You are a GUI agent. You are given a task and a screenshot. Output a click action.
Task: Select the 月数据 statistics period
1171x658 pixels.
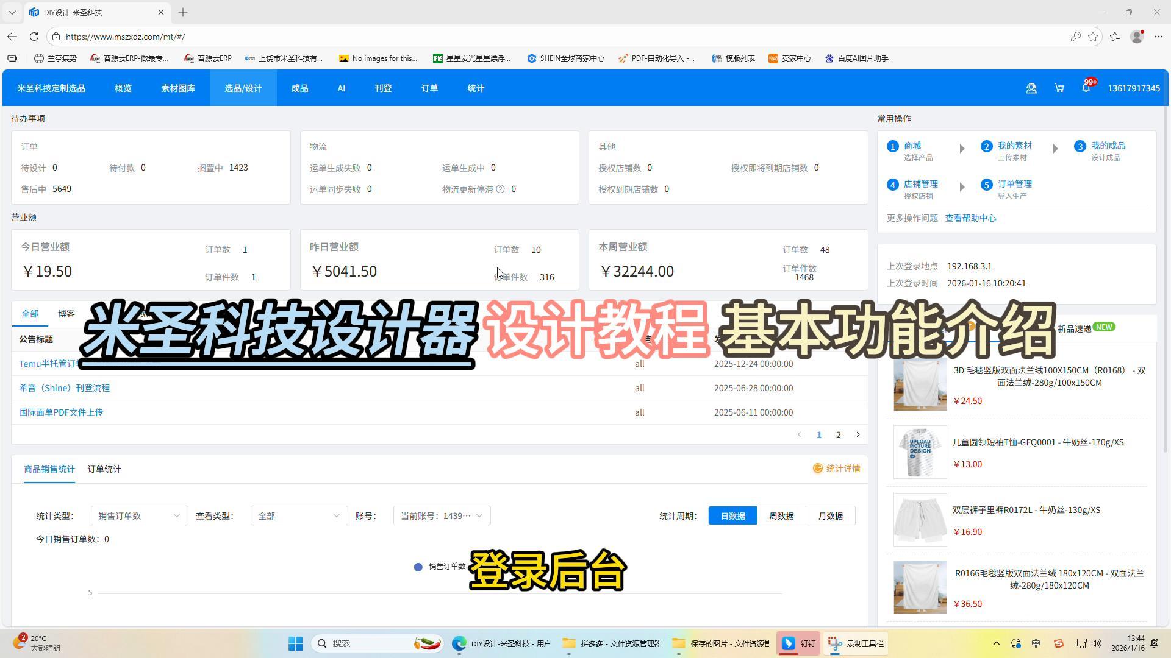click(x=830, y=516)
